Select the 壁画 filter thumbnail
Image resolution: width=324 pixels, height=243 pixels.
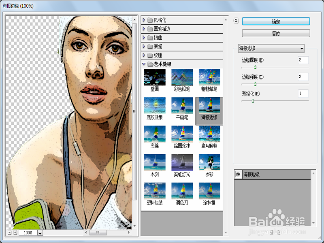(155, 77)
